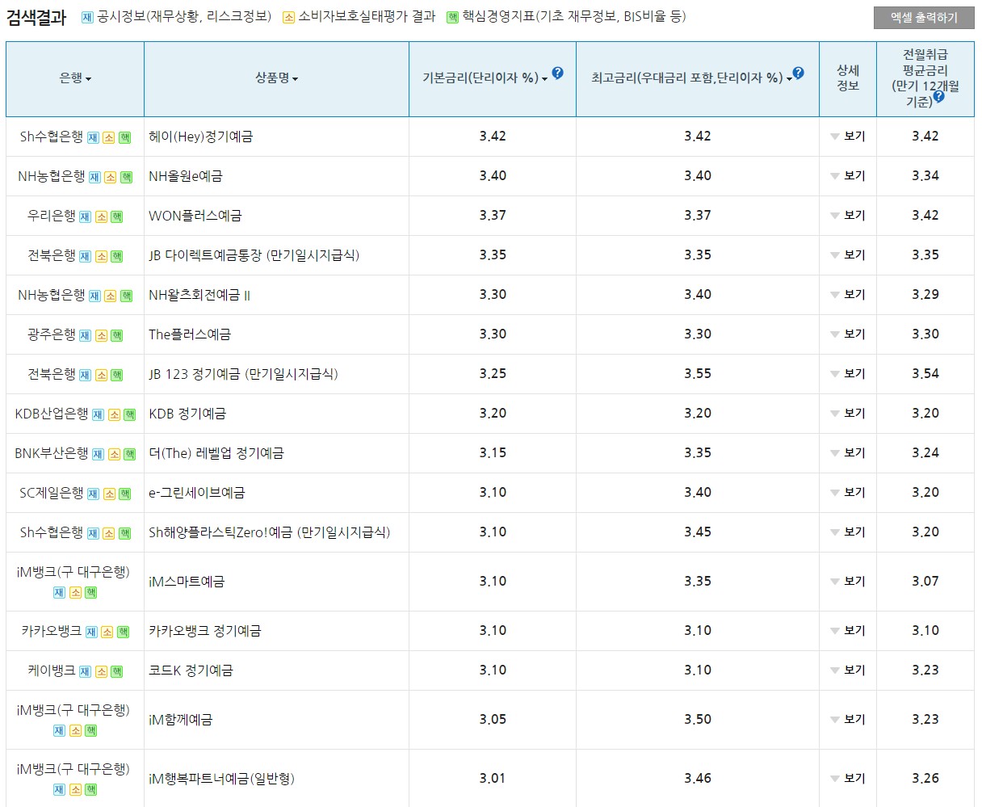982x807 pixels.
Task: Click 공시정보(재무상황, 리스크정보) legend text
Action: [x=184, y=16]
